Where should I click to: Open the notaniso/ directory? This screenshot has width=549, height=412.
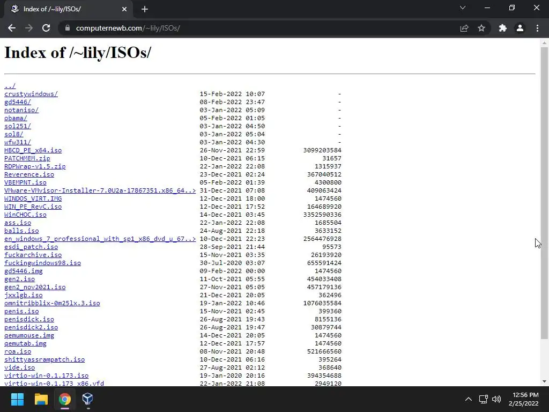tap(21, 110)
